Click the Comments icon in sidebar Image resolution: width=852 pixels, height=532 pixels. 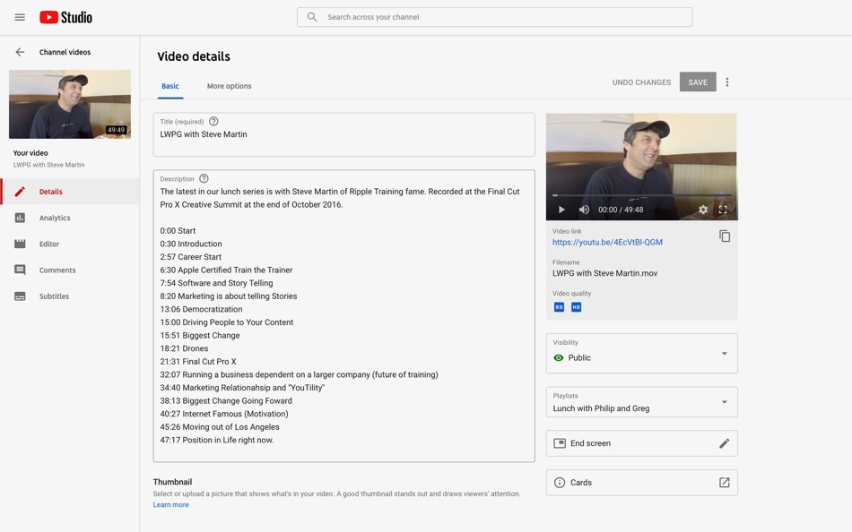[x=20, y=270]
